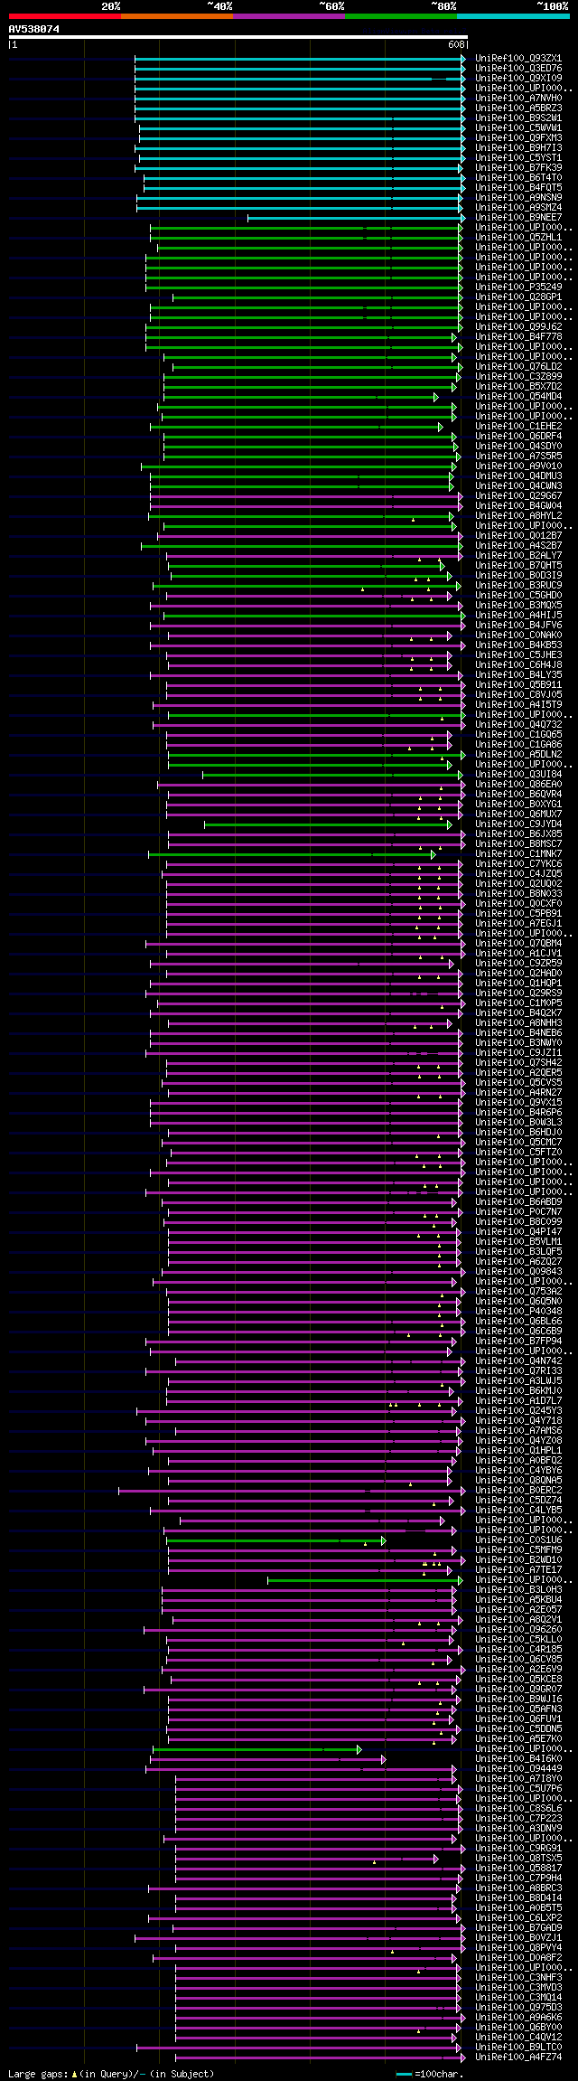This screenshot has height=2081, width=578.
Task: Select the UniRef100_B9S2W1 hit label
Action: (x=518, y=118)
